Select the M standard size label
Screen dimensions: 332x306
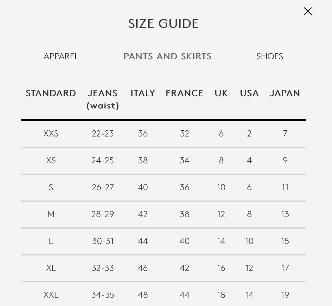tap(51, 214)
